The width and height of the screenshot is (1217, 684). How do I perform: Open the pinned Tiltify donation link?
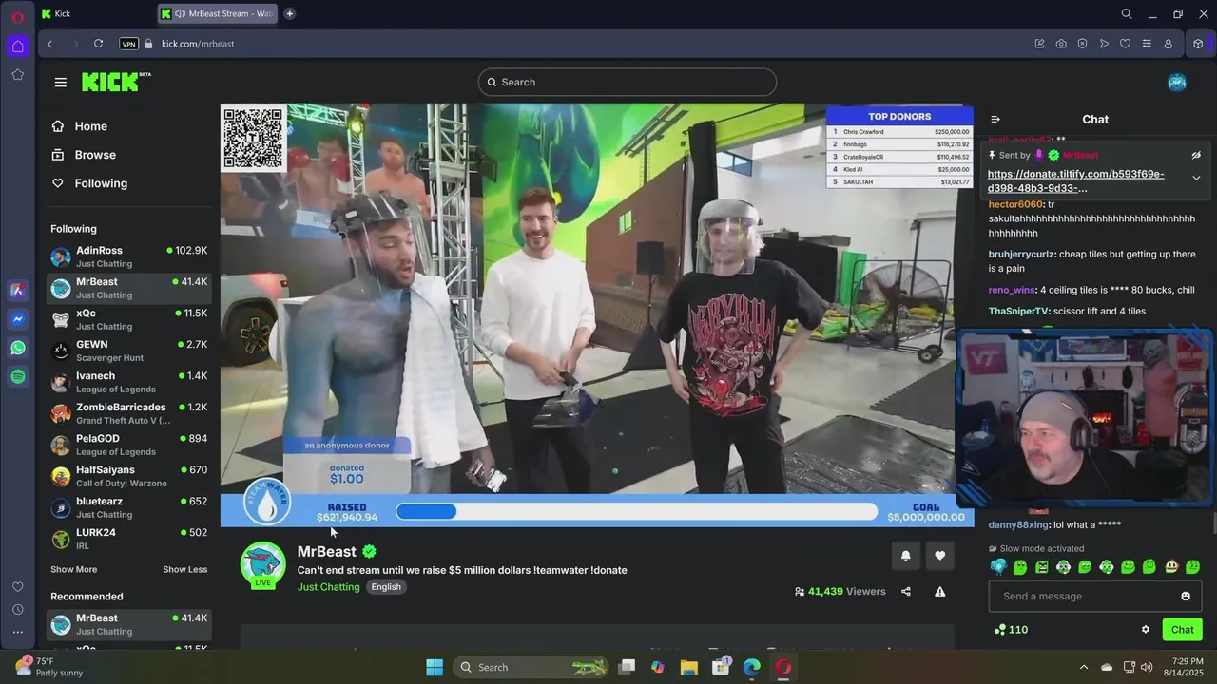(x=1075, y=180)
